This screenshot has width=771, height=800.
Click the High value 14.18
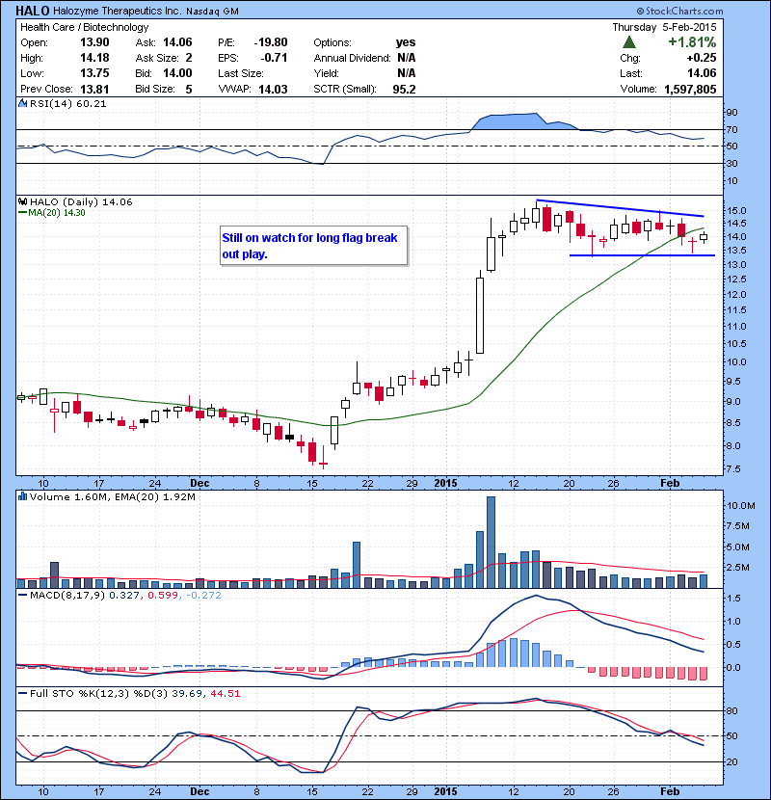(94, 58)
